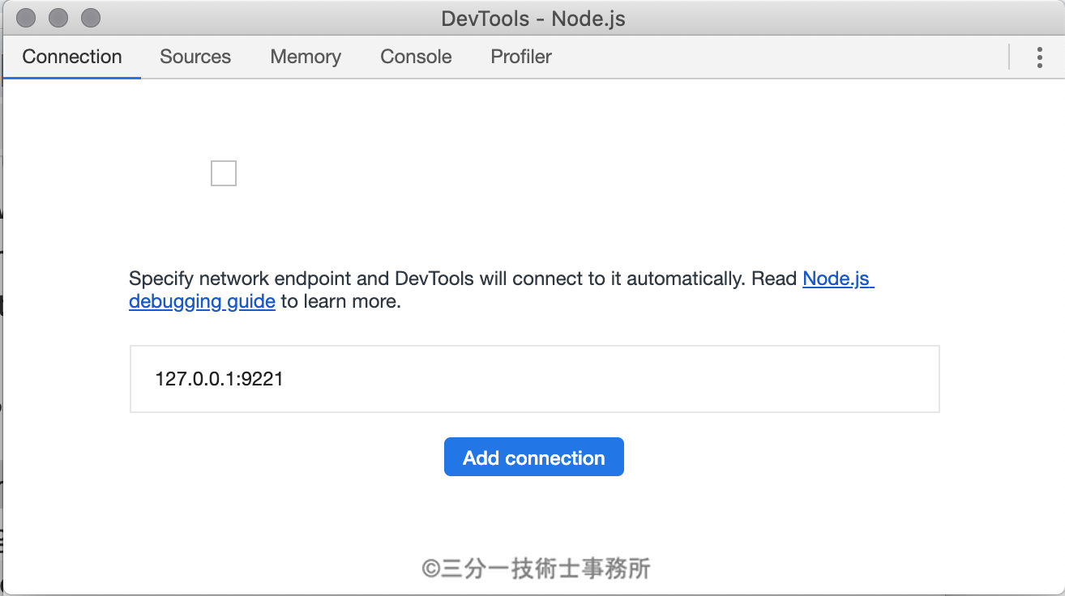Switch to the Connection tab
The width and height of the screenshot is (1065, 596).
click(72, 57)
